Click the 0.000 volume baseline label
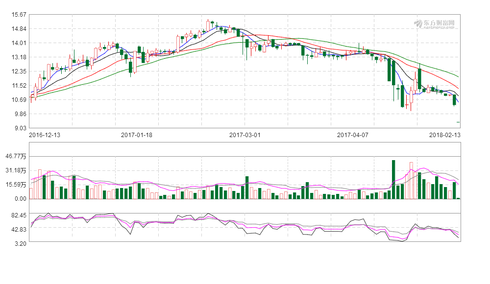The image size is (490, 284). coord(20,198)
